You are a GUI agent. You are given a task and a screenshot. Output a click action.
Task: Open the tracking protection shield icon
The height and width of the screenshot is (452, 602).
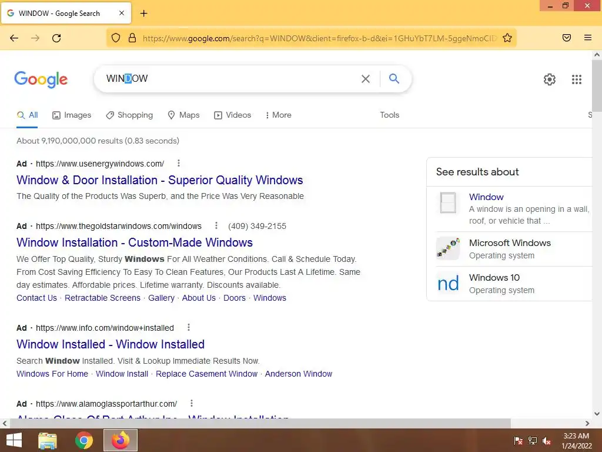(116, 38)
